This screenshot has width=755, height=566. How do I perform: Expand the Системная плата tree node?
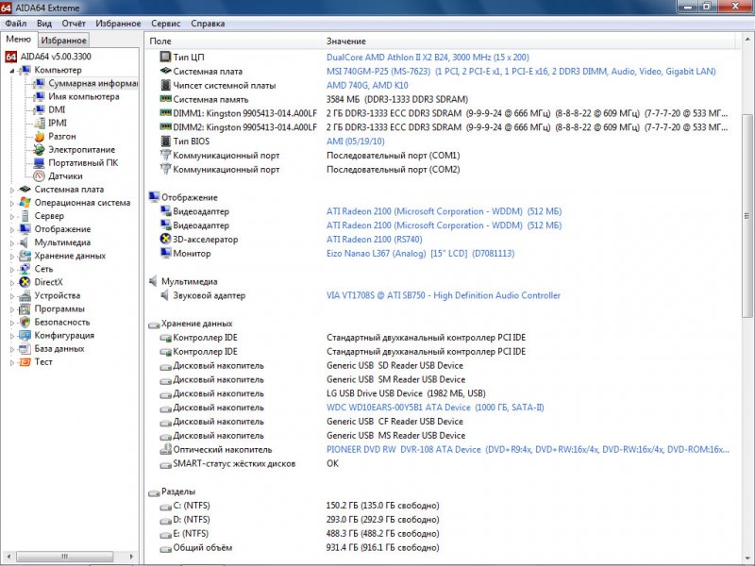[12, 189]
